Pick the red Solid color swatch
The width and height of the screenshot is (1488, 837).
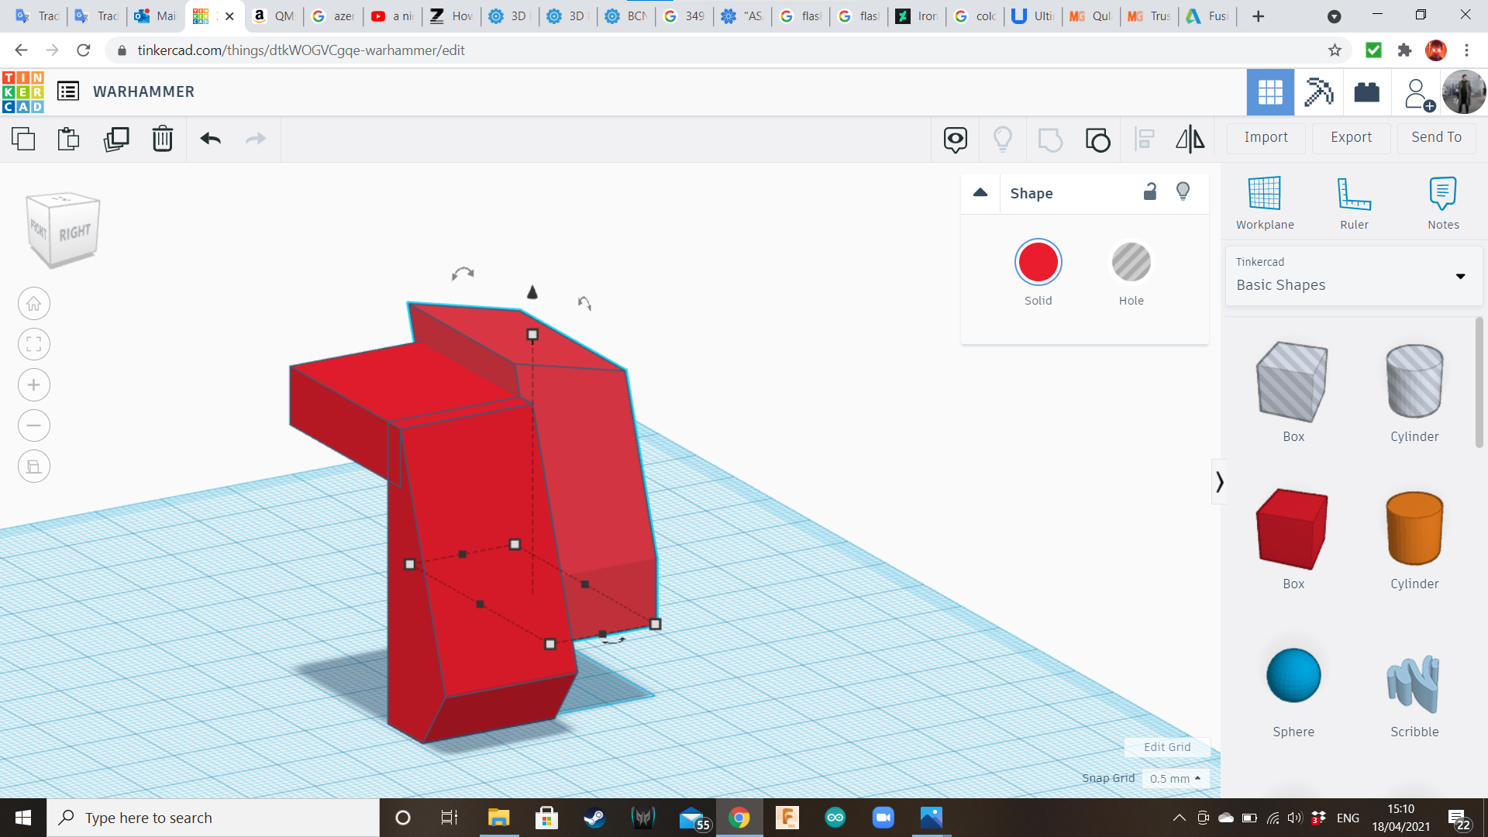coord(1038,263)
